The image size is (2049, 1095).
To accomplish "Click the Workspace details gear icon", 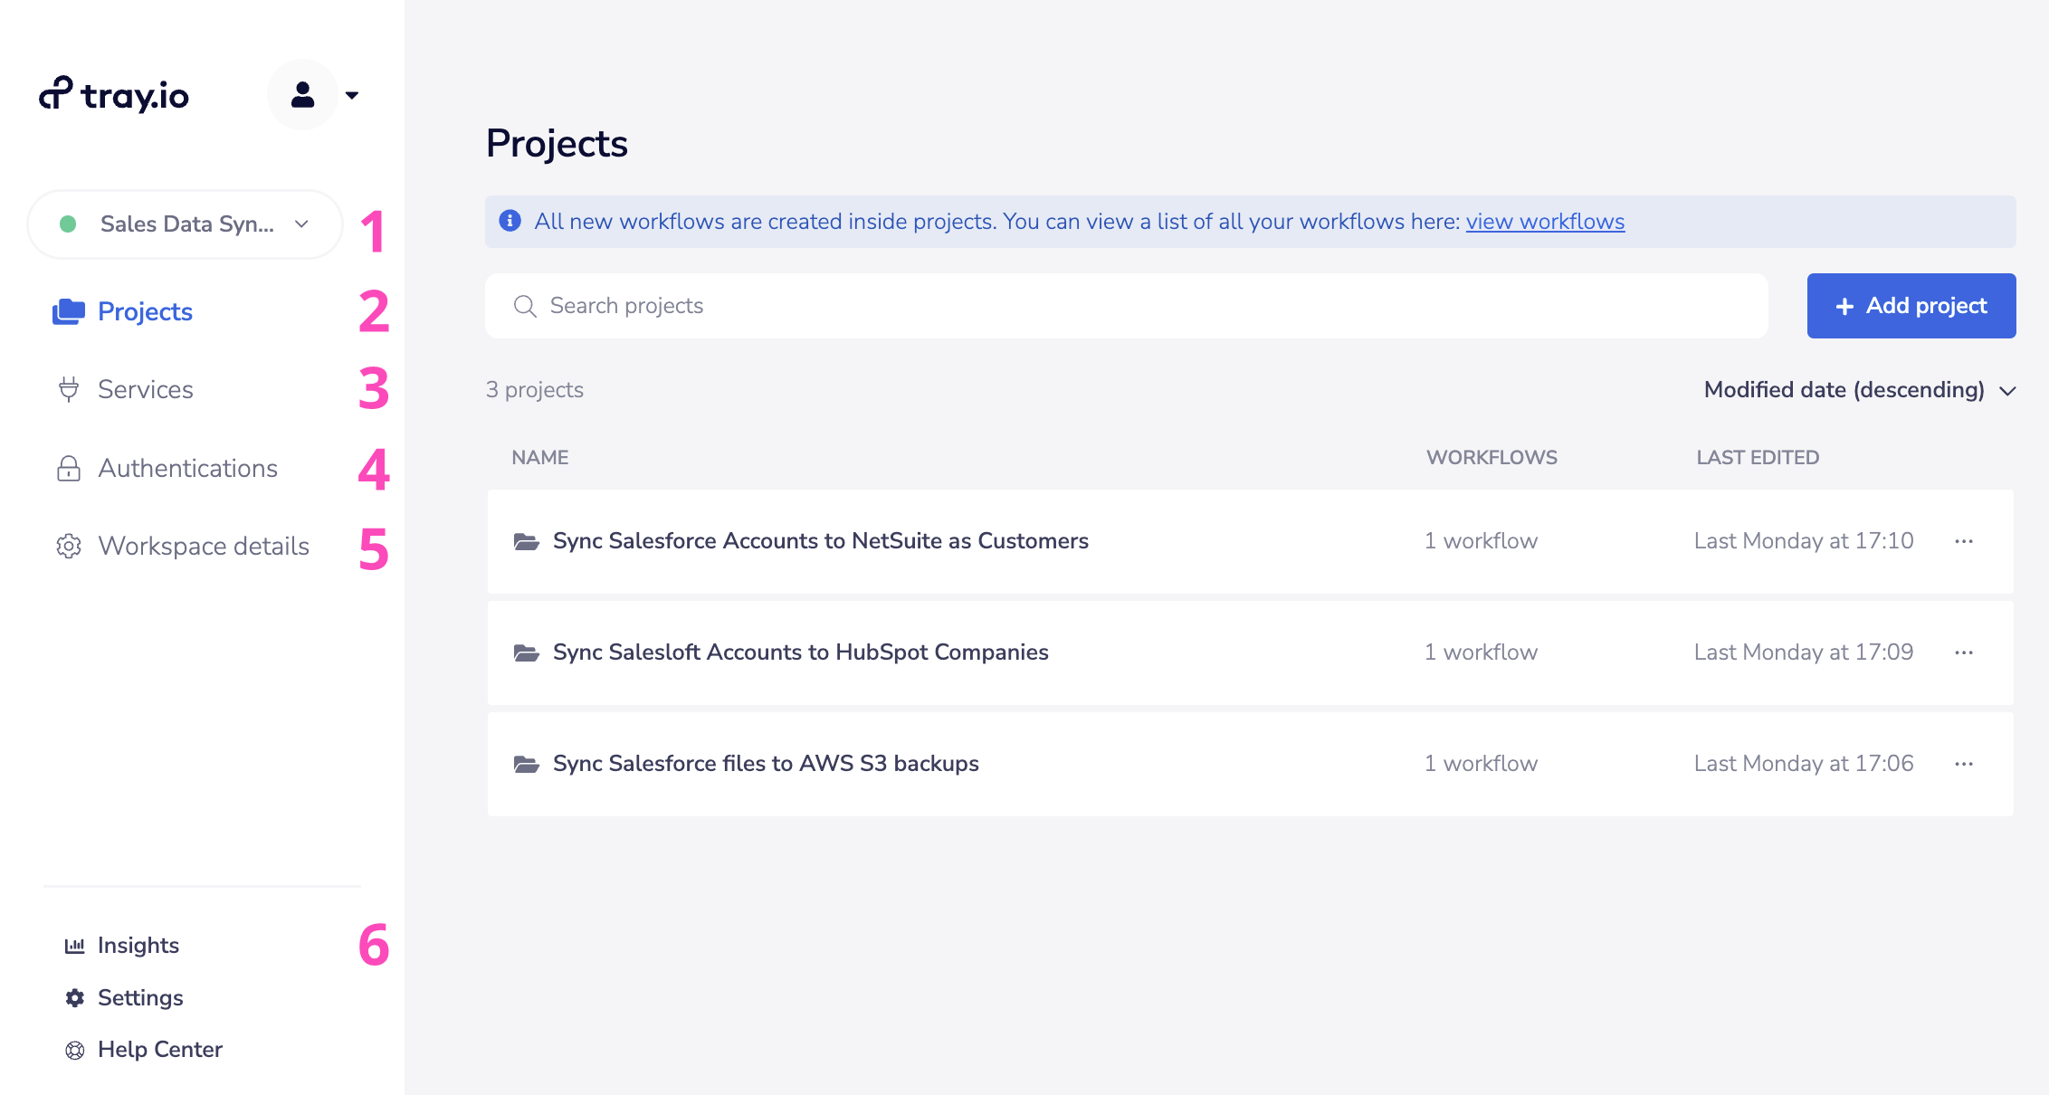I will pyautogui.click(x=69, y=546).
